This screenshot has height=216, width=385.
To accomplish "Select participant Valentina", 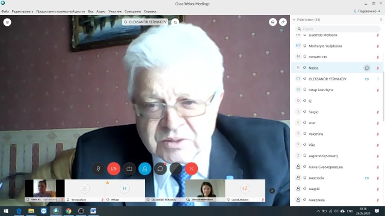I will (336, 134).
